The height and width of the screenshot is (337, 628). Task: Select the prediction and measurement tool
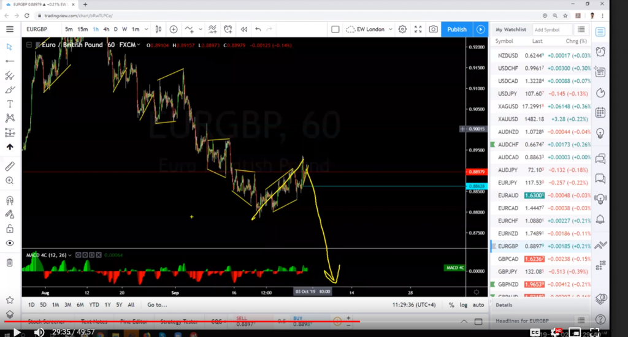[10, 132]
